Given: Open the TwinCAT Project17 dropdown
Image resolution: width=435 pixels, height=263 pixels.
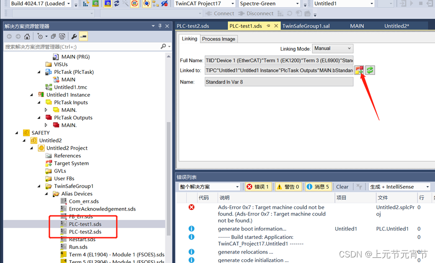Looking at the screenshot, I should [233, 4].
